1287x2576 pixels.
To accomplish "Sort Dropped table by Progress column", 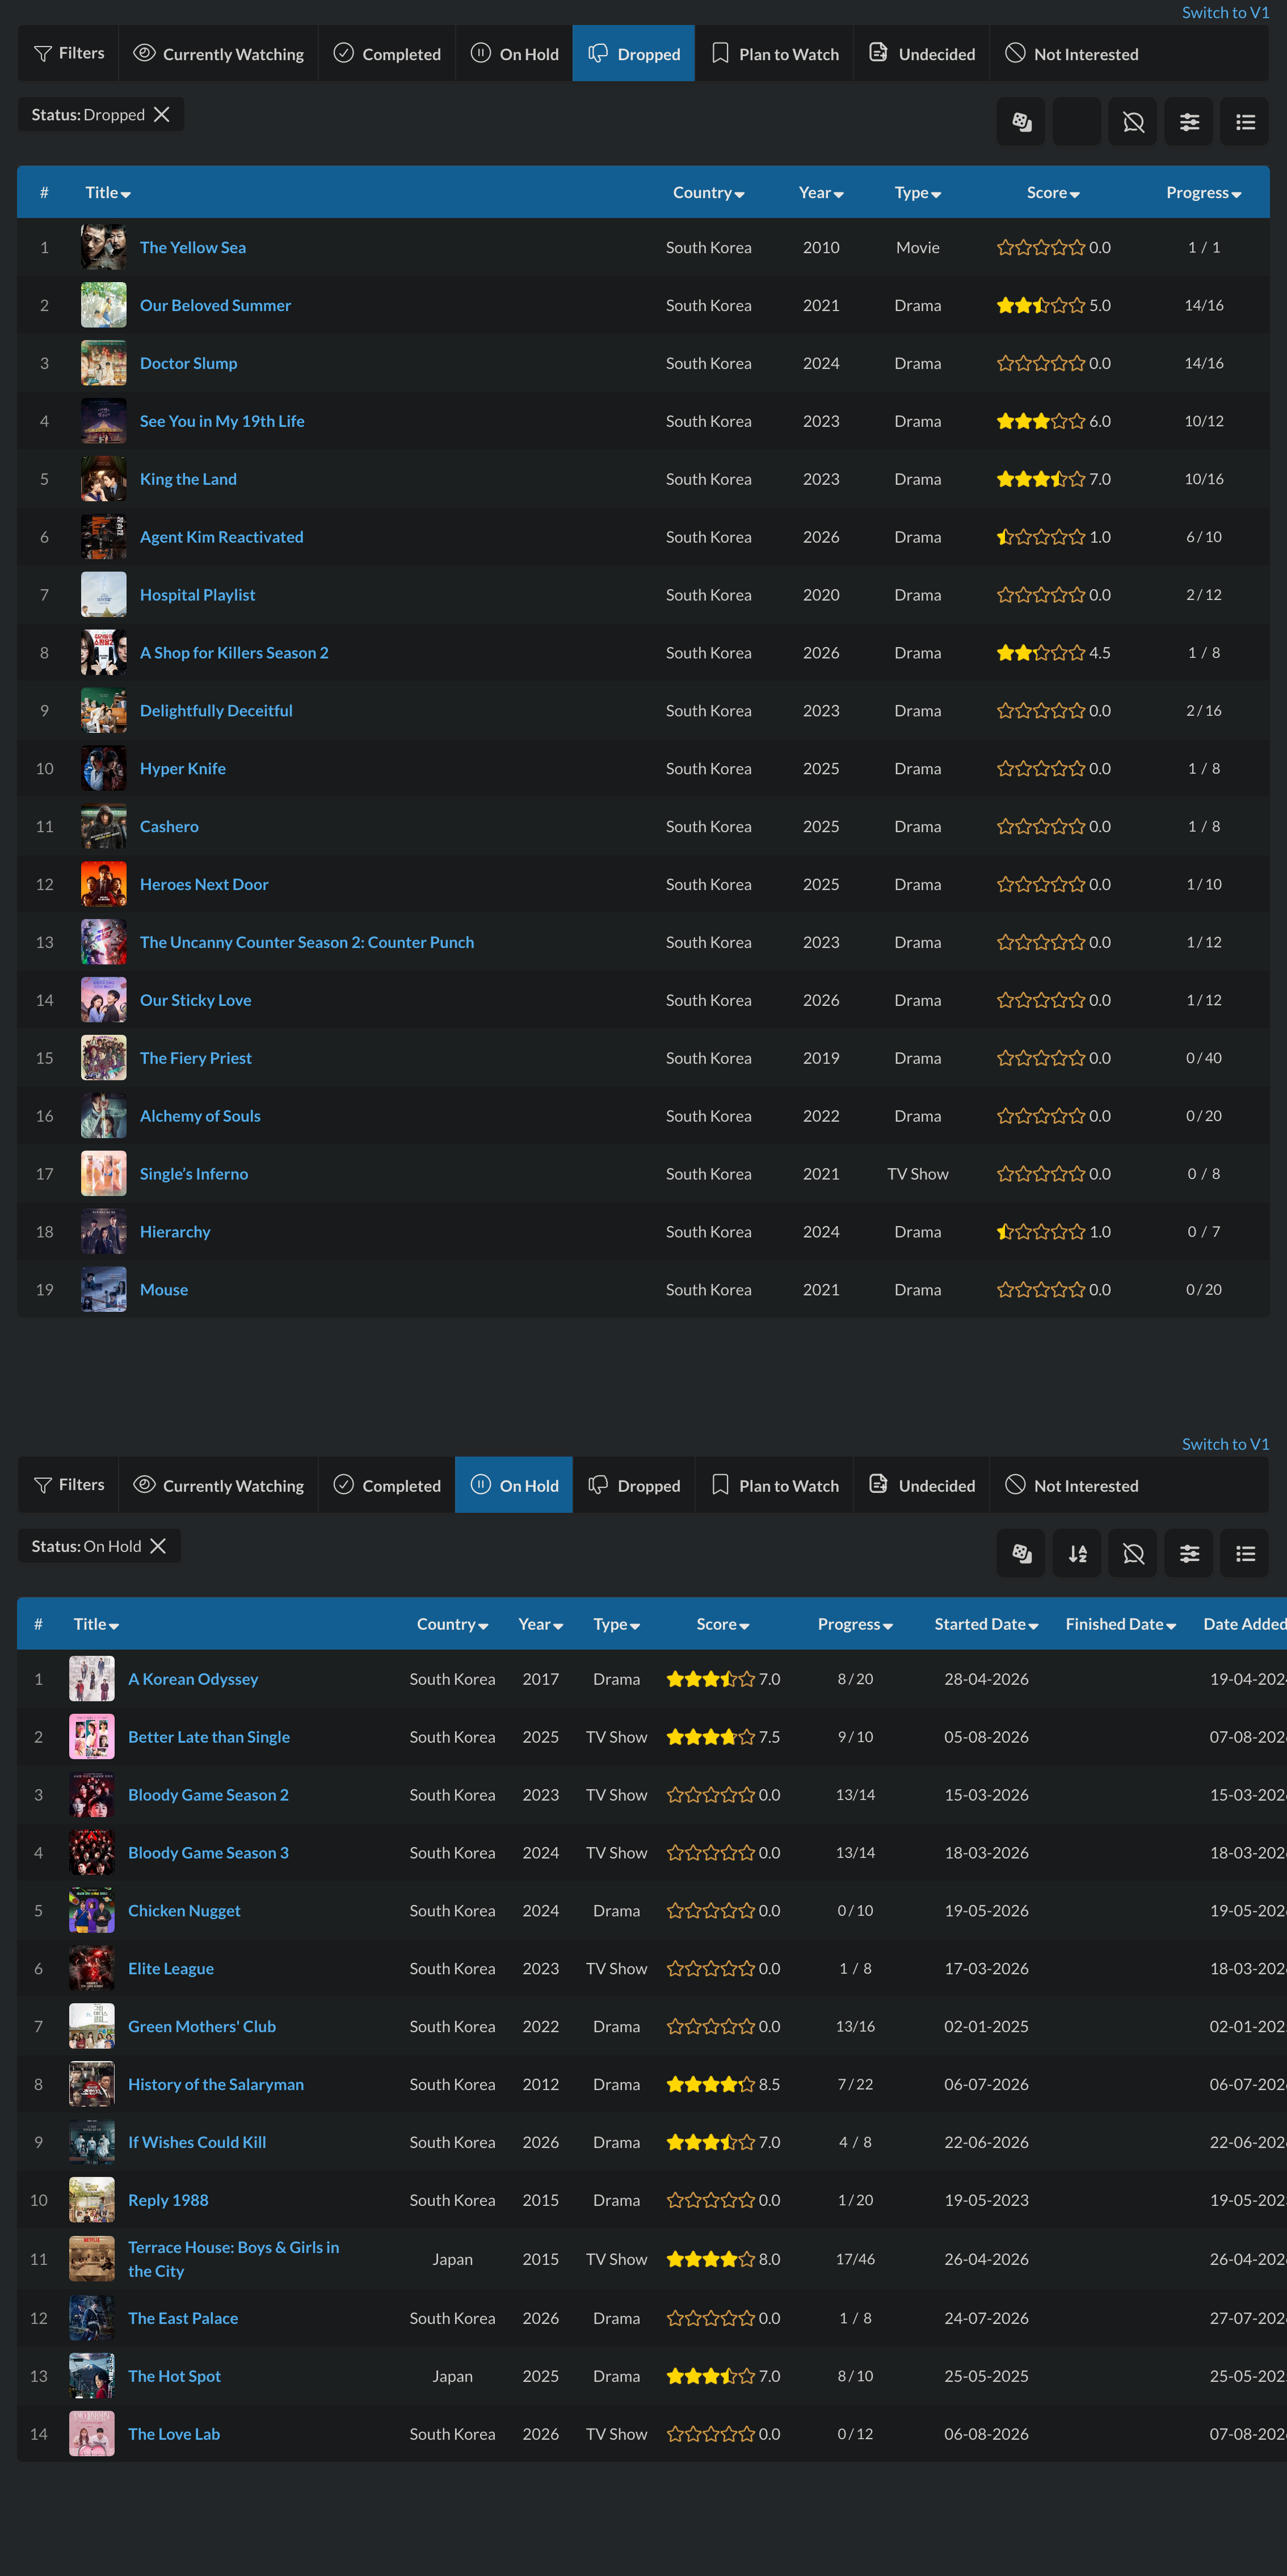I will pos(1204,192).
